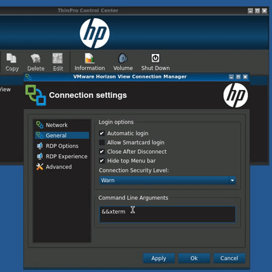Open RDP Options settings page
272x272 pixels.
(62, 146)
